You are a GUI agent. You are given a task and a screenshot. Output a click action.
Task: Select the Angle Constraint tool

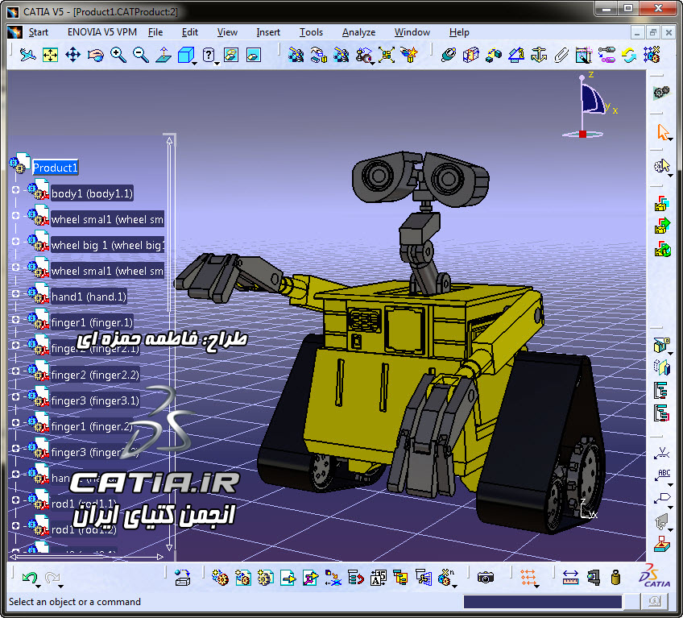516,55
